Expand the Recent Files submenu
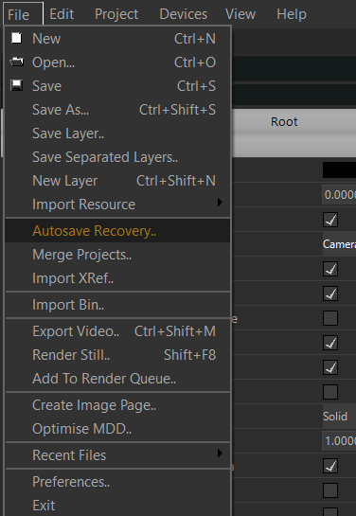Image resolution: width=356 pixels, height=516 pixels. click(117, 455)
